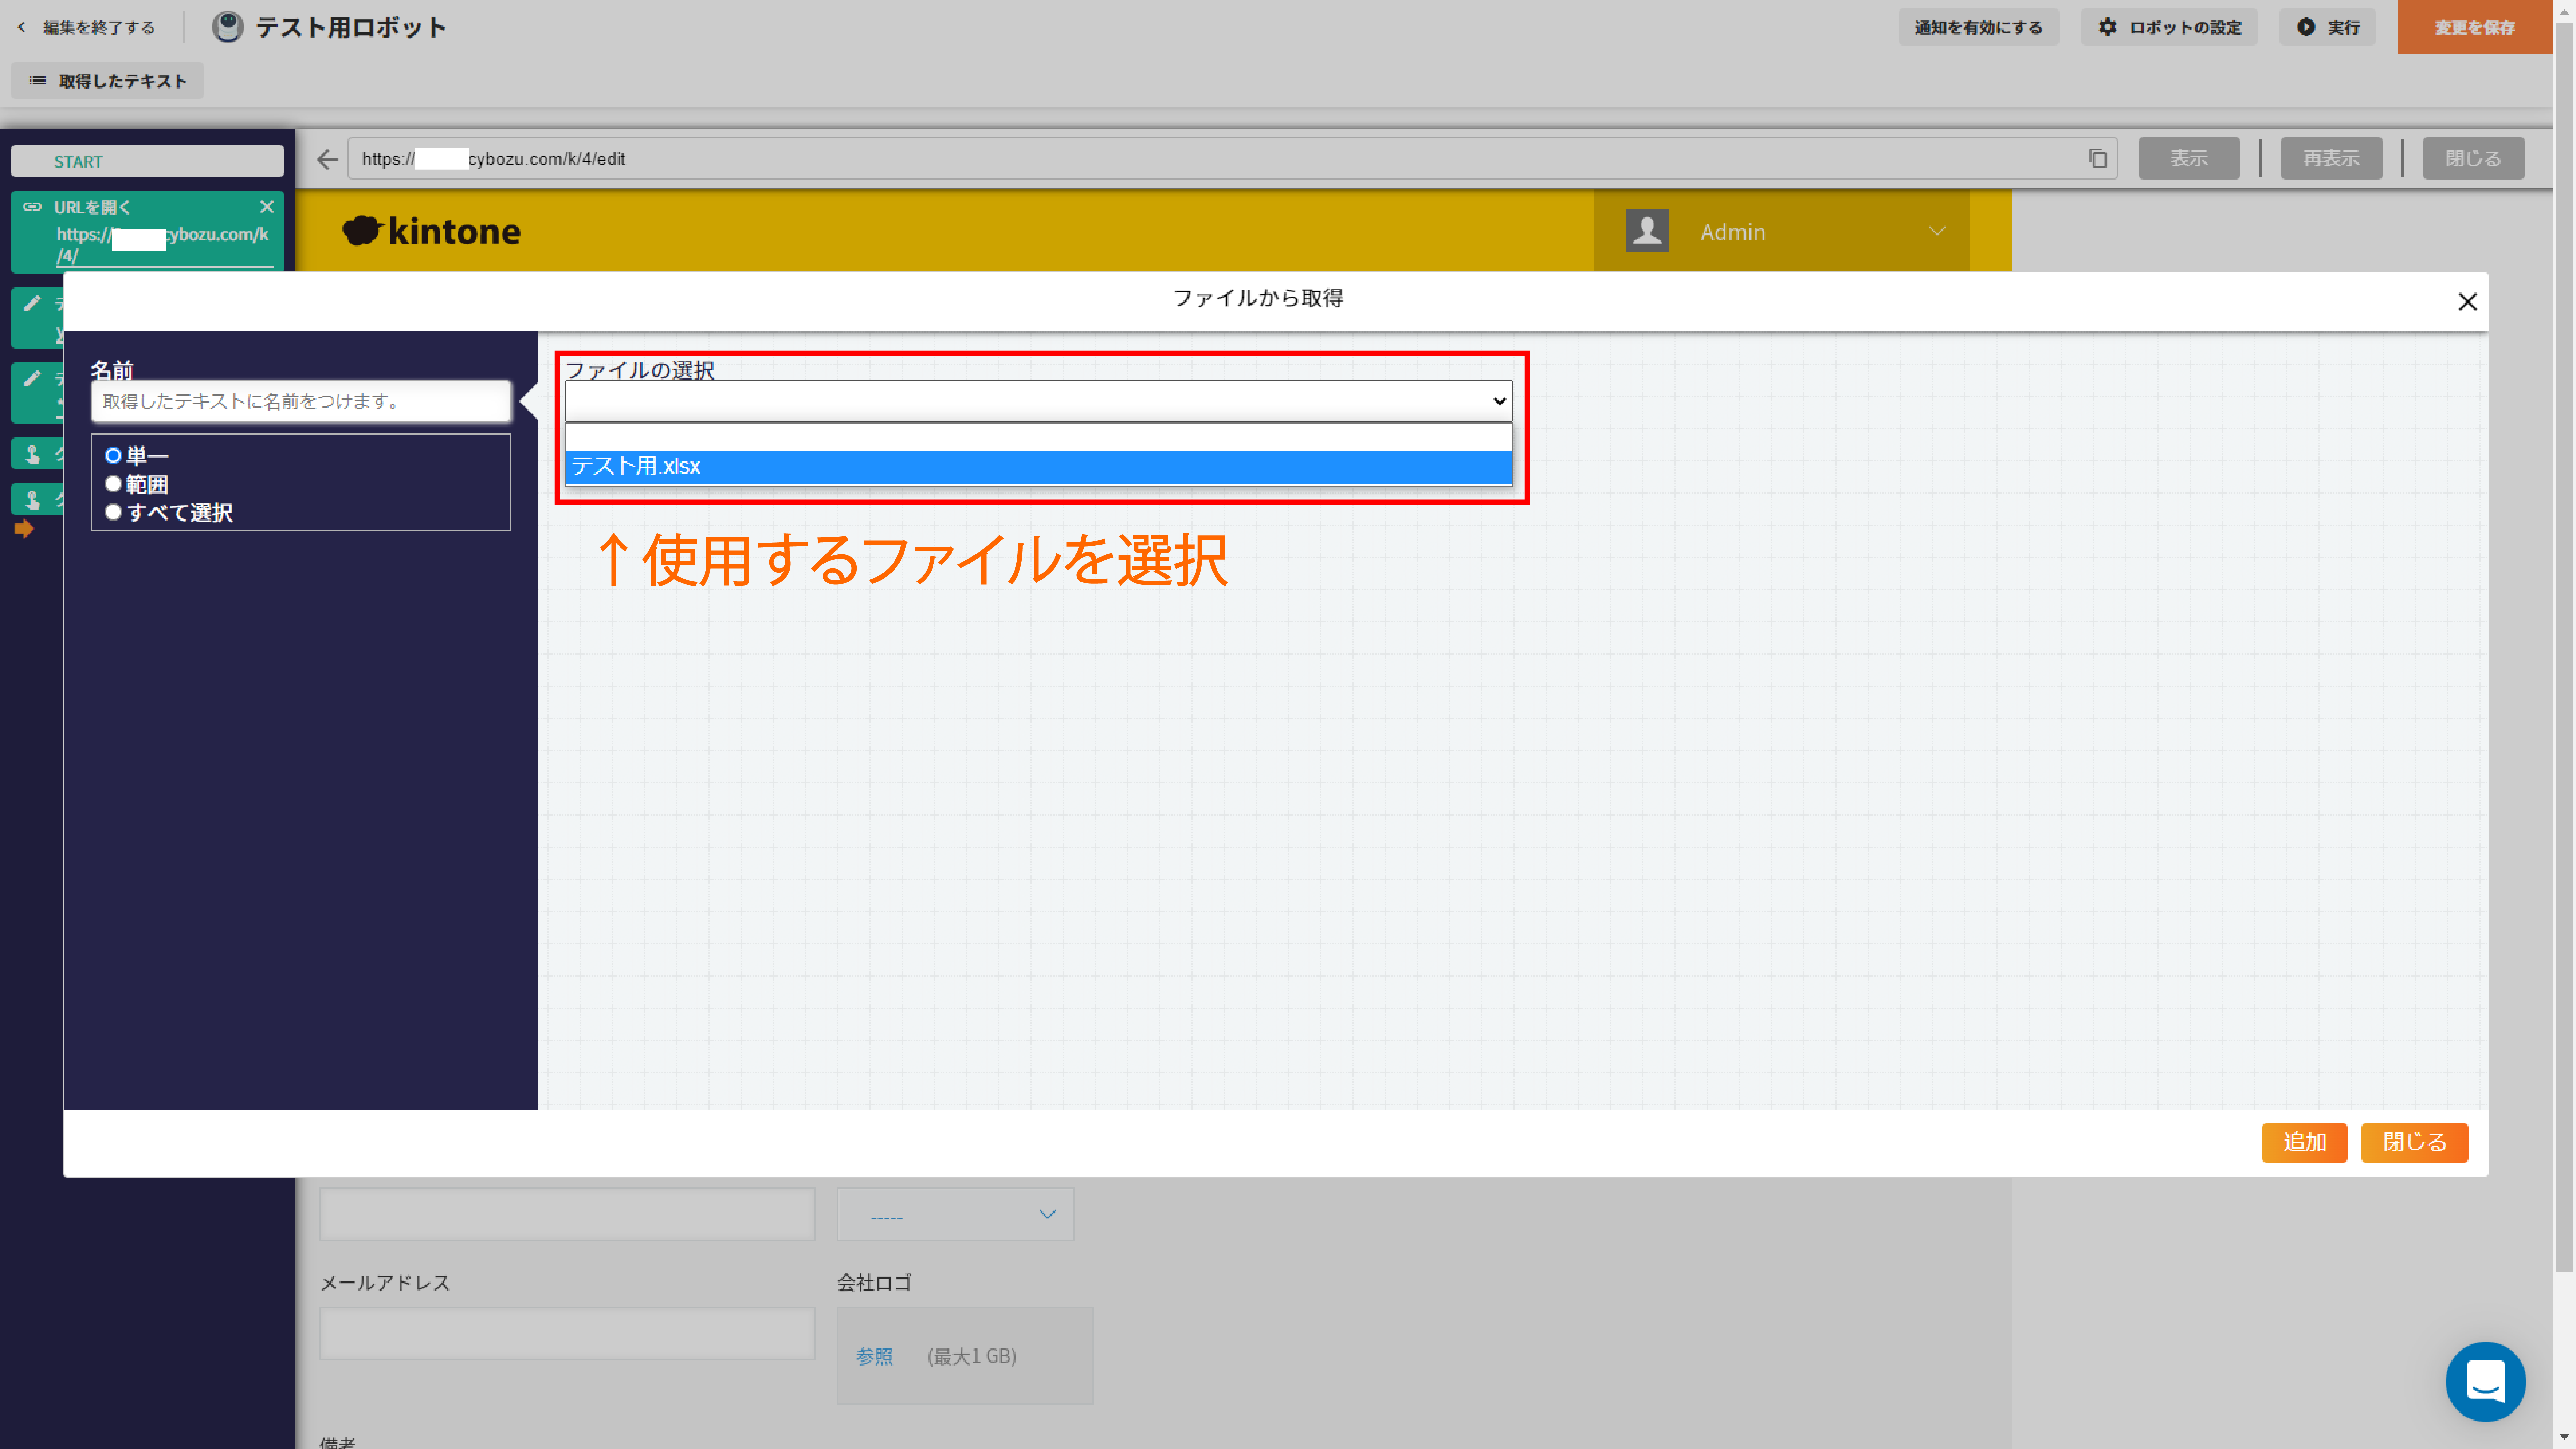Click the page vertical scrollbar
Viewport: 2576px width, 1449px height.
tap(2564, 648)
